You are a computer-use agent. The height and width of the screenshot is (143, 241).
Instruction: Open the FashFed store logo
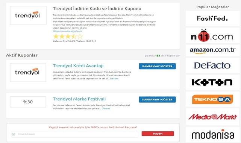click(x=212, y=18)
